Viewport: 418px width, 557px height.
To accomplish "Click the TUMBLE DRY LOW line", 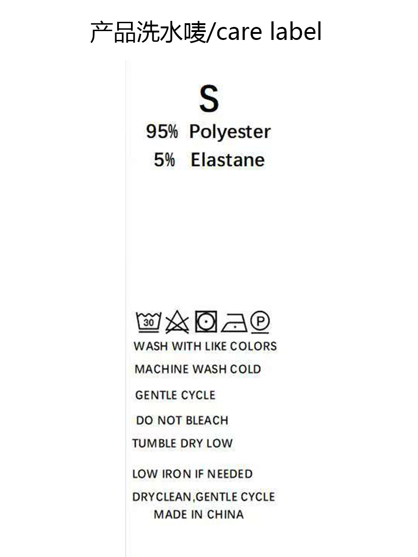I will [182, 443].
